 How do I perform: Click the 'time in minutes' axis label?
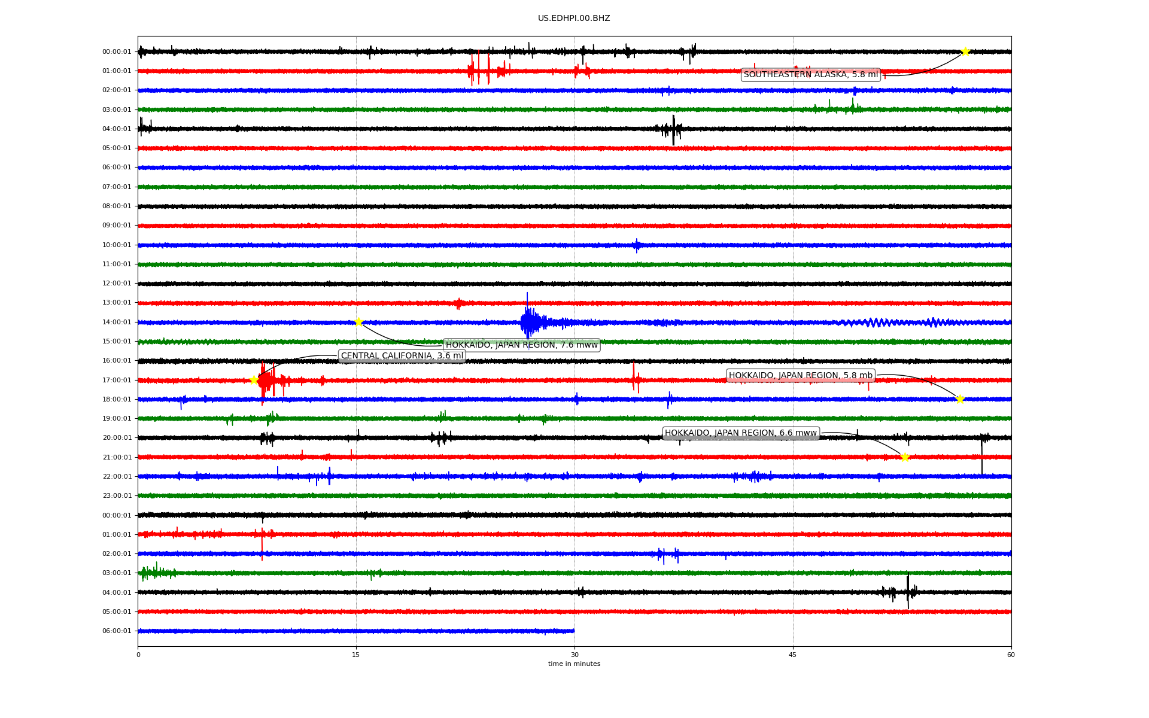pos(573,664)
